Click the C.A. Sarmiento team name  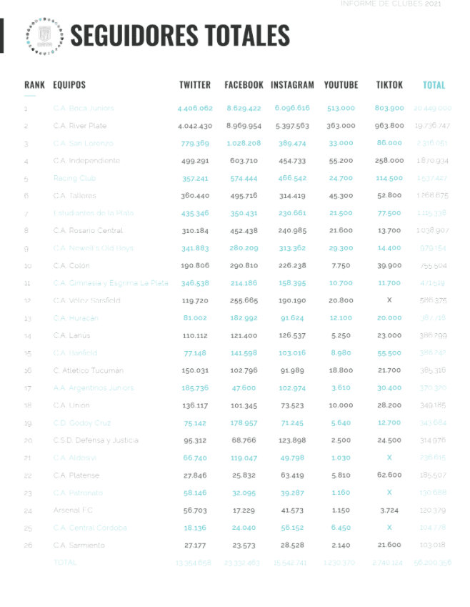tap(79, 546)
